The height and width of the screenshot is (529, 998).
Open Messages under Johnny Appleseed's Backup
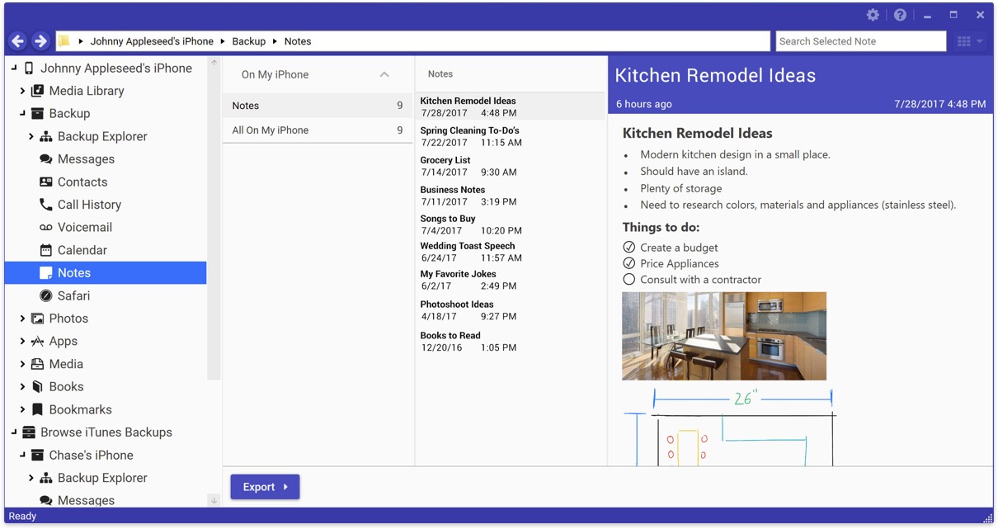pyautogui.click(x=86, y=159)
